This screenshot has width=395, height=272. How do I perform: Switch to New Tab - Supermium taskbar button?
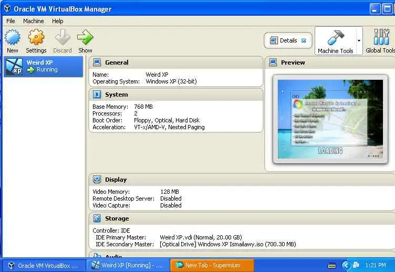(x=212, y=266)
